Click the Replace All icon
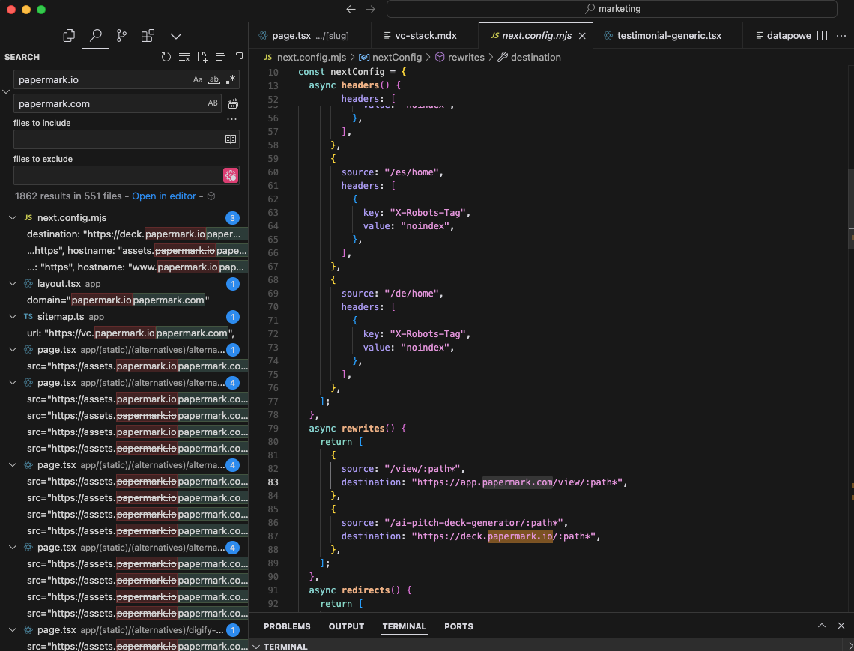The image size is (854, 651). tap(233, 103)
